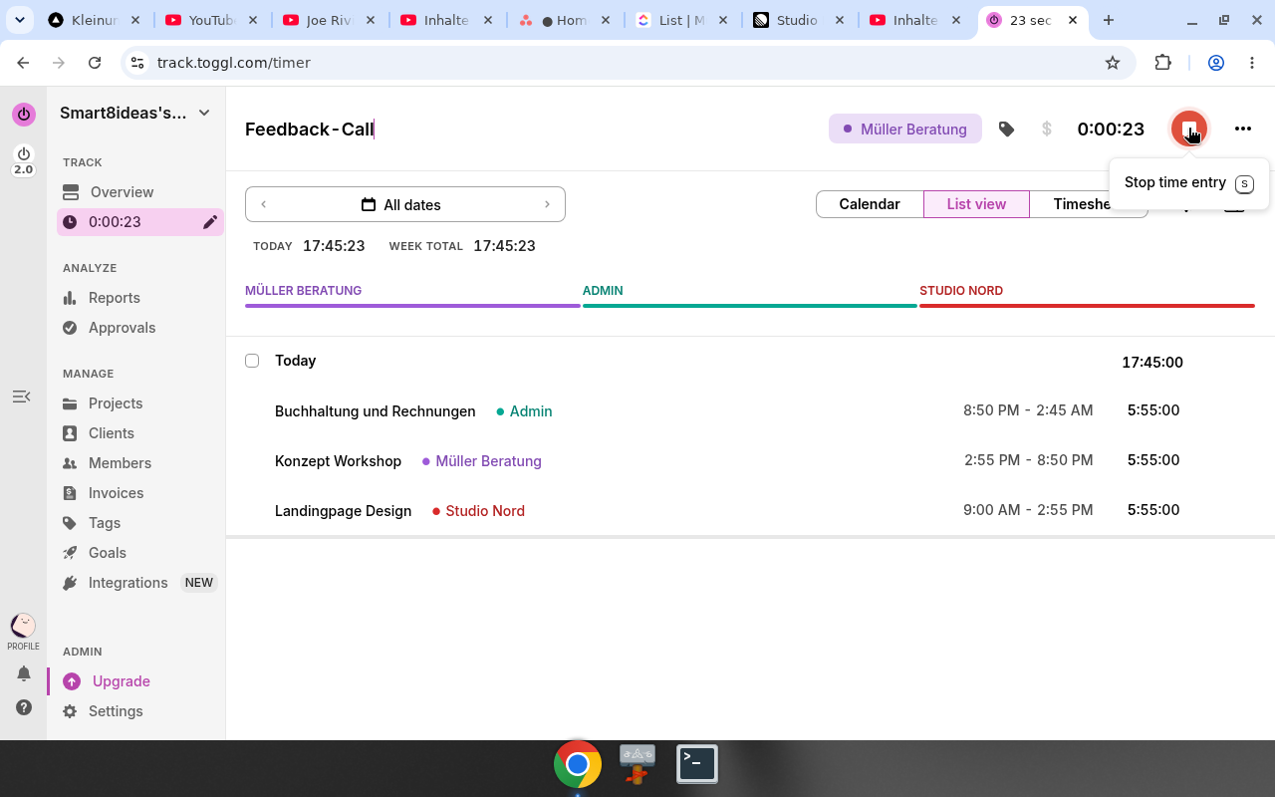The width and height of the screenshot is (1275, 797).
Task: Open the Terminal from the taskbar
Action: pos(697,764)
